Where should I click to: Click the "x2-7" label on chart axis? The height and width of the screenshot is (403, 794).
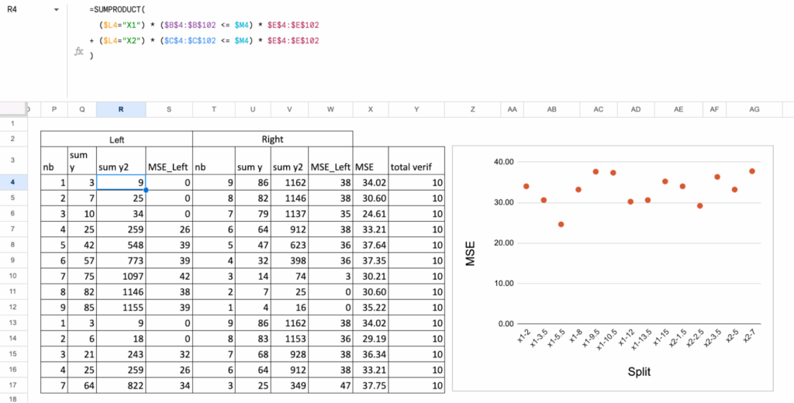[x=749, y=339]
